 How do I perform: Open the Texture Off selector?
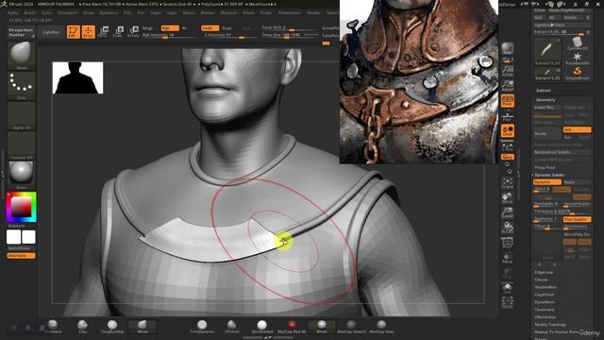point(21,145)
